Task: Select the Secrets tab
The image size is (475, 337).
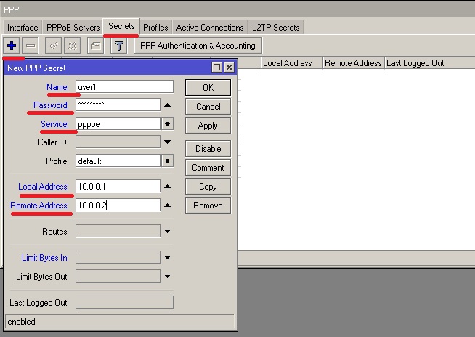Action: point(121,26)
